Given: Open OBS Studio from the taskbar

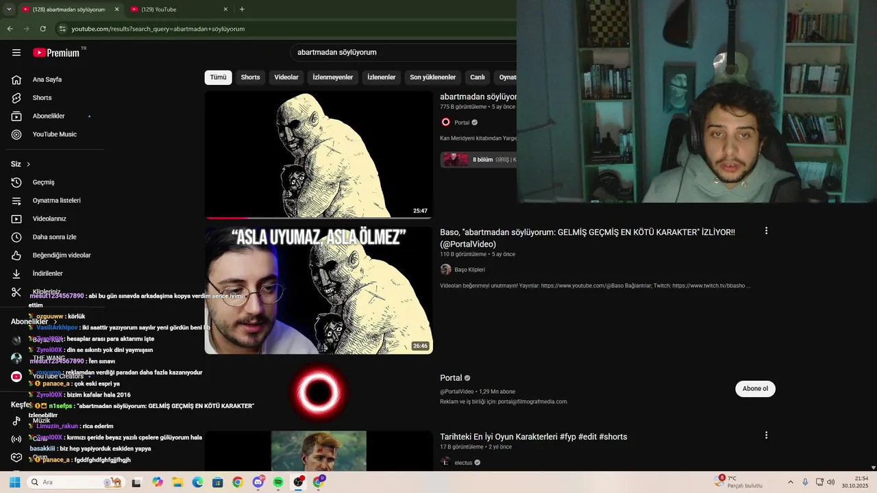Looking at the screenshot, I should (298, 482).
